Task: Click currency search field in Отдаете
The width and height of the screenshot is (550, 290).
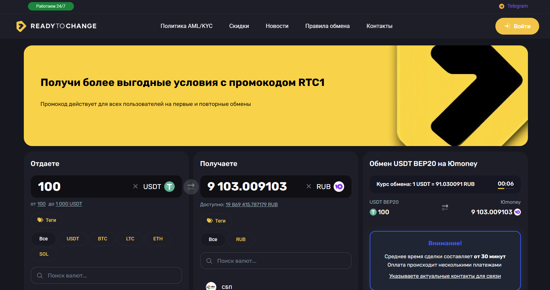Action: [x=106, y=276]
